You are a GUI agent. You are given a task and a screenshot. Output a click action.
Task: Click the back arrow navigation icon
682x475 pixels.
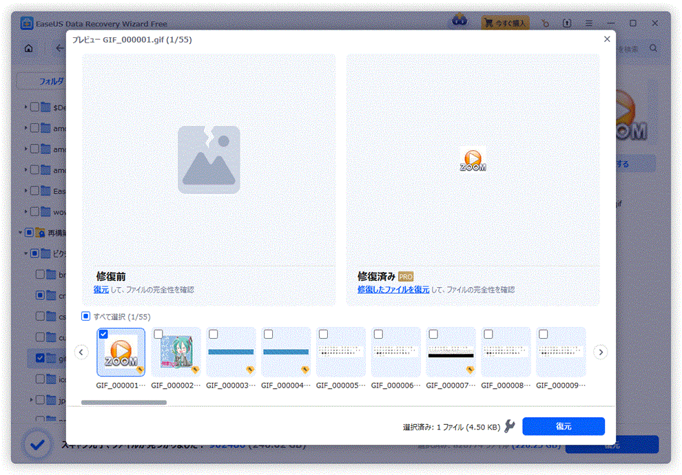(59, 48)
